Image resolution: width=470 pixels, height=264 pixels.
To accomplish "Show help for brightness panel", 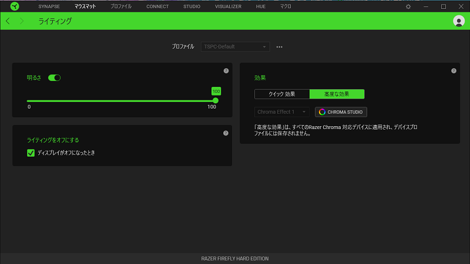I will coord(226,71).
